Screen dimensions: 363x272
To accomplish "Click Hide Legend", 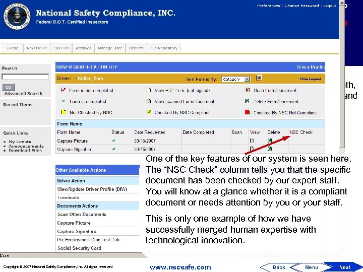I will point(311,79).
